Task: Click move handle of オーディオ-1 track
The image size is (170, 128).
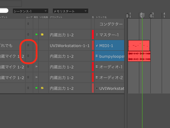Action: point(28,67)
